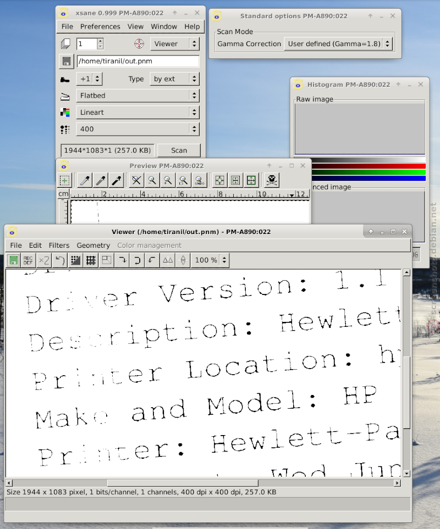Open the xsane File menu
The image size is (440, 529).
[x=67, y=26]
